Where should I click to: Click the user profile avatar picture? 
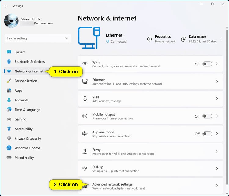[x=11, y=21]
